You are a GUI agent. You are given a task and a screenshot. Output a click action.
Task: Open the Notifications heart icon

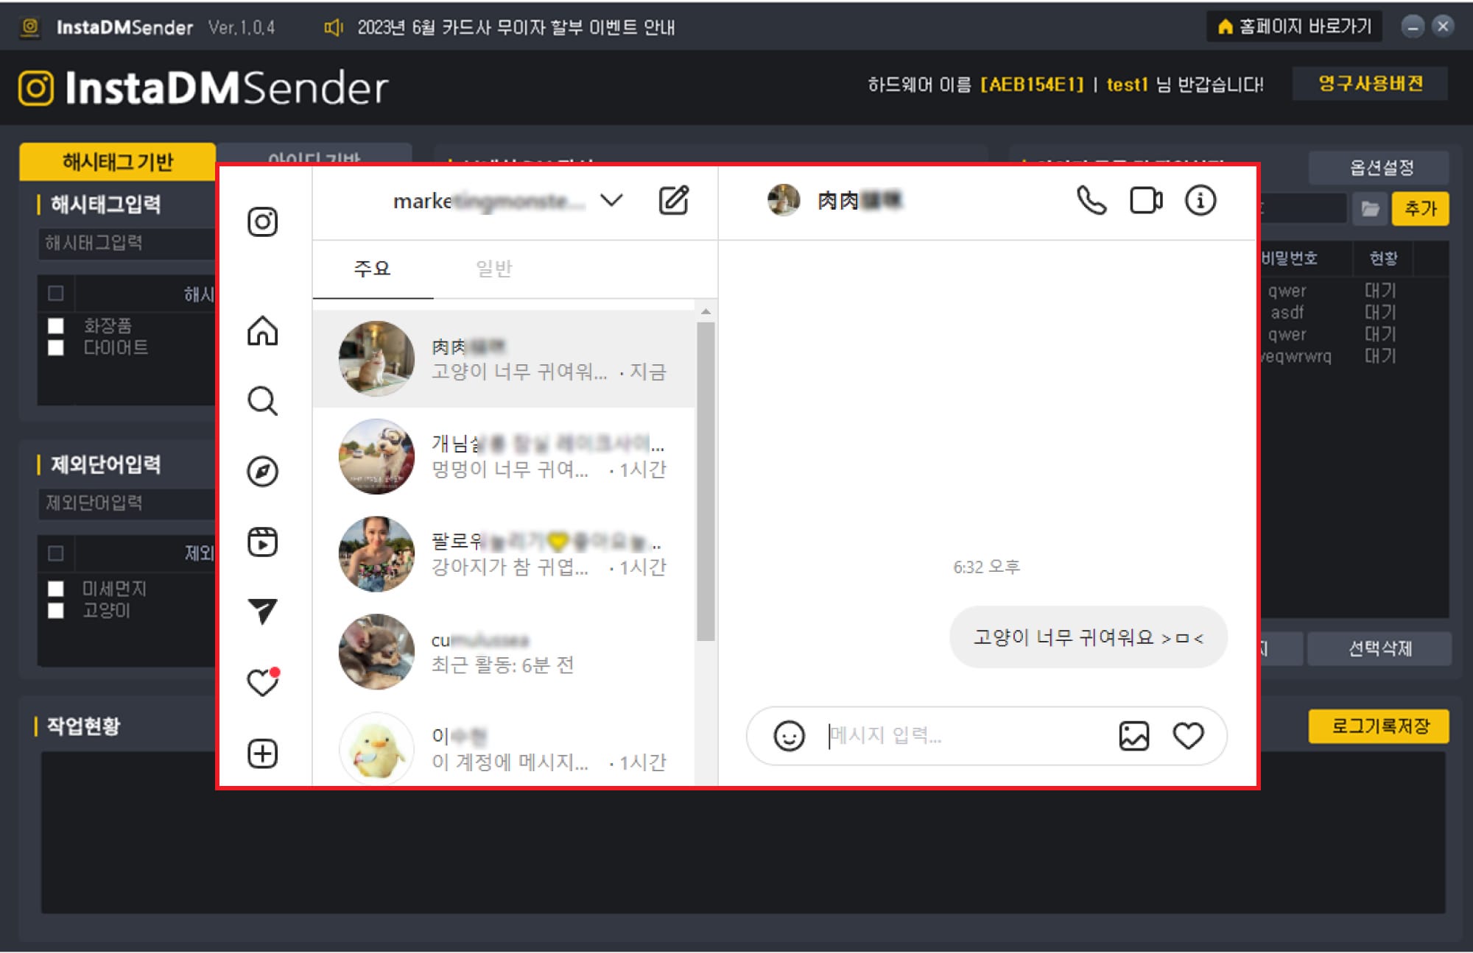[x=262, y=682]
